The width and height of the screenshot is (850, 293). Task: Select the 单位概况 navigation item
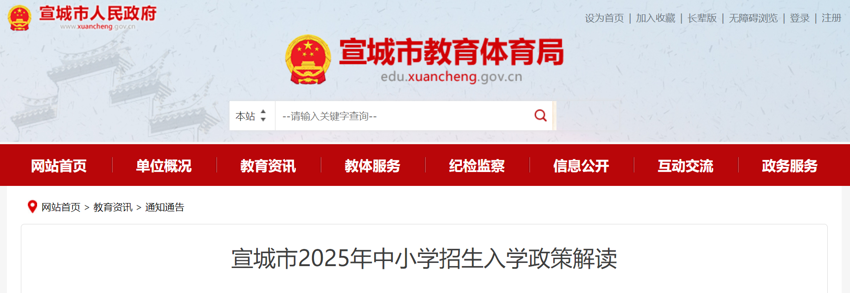(x=164, y=166)
